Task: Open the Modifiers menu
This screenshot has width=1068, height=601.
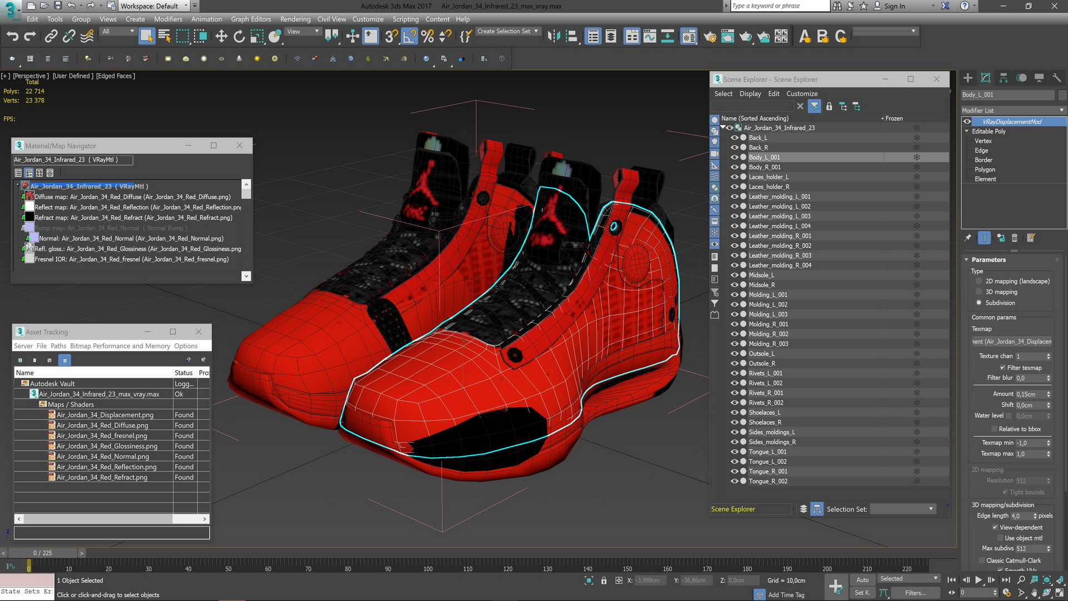Action: 168,19
